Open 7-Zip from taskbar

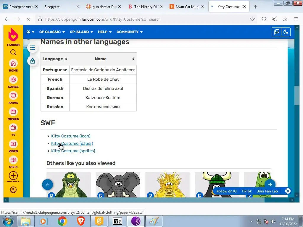pyautogui.click(x=117, y=221)
